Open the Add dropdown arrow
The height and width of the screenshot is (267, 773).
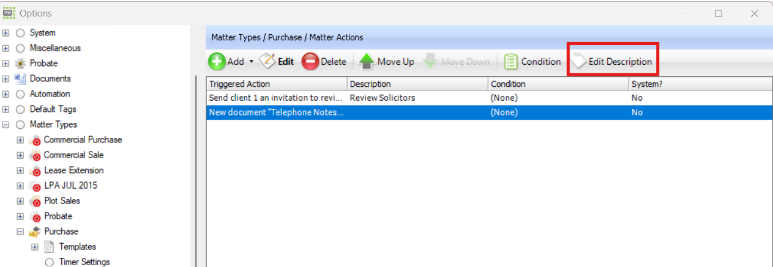[x=251, y=62]
